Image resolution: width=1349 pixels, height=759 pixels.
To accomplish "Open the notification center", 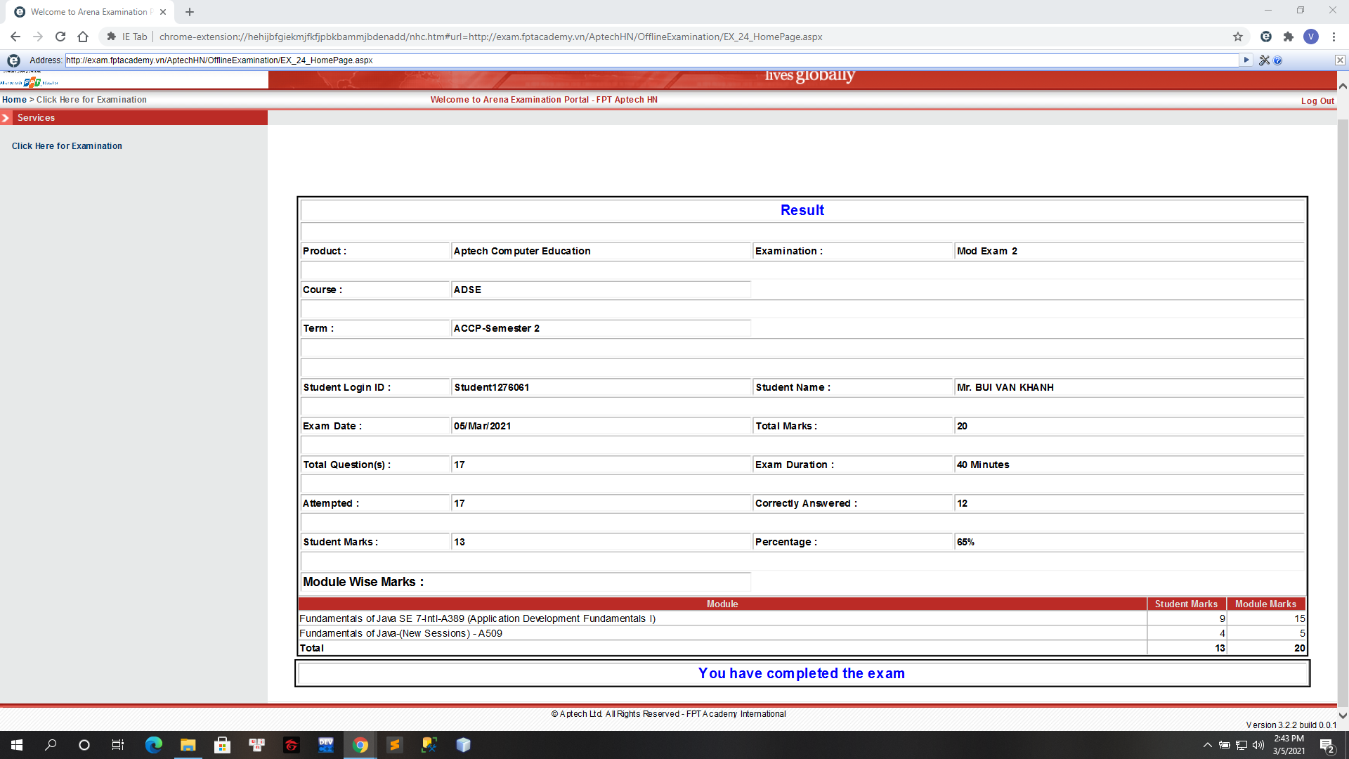I will click(x=1327, y=745).
